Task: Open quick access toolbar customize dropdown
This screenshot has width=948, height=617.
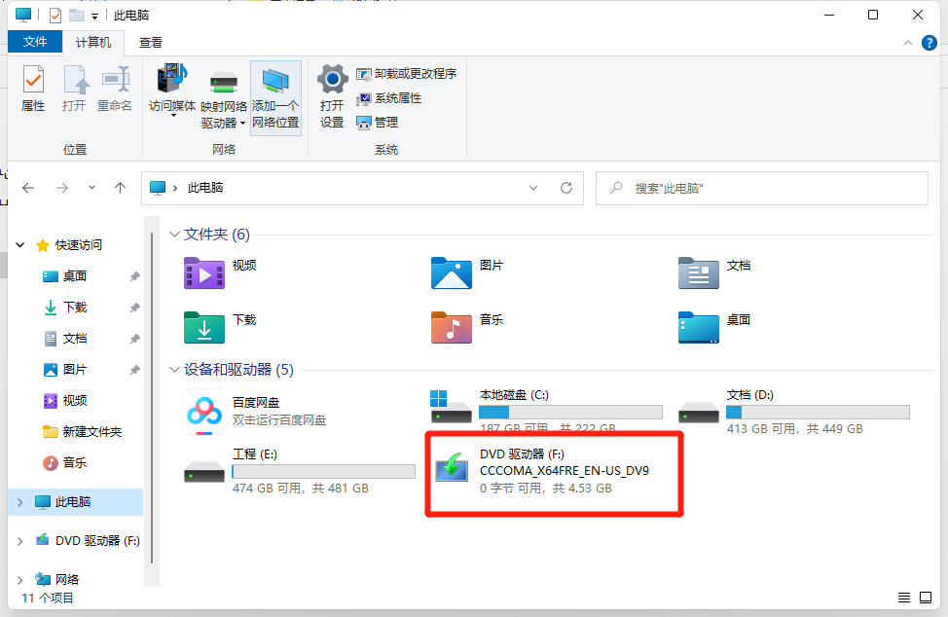Action: (x=94, y=17)
